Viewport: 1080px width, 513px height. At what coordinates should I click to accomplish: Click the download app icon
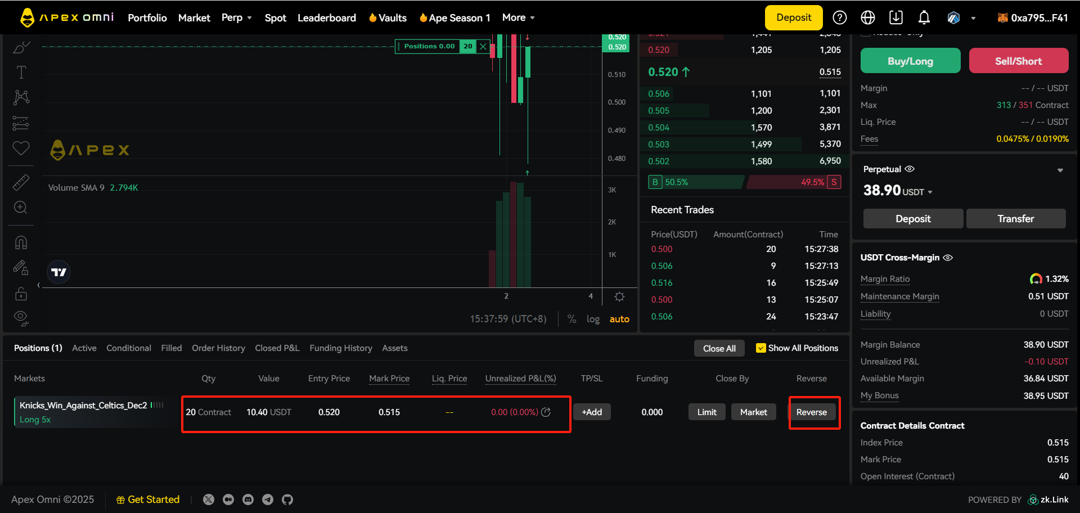[895, 18]
